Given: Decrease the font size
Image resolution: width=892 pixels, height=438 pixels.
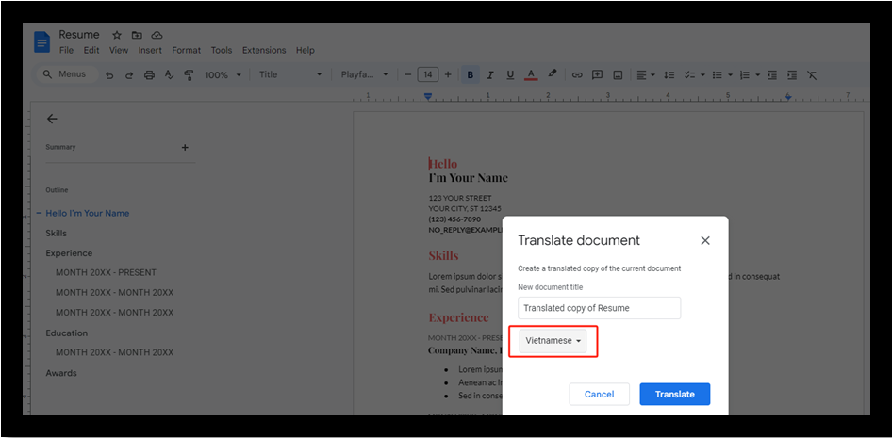Looking at the screenshot, I should pos(407,74).
